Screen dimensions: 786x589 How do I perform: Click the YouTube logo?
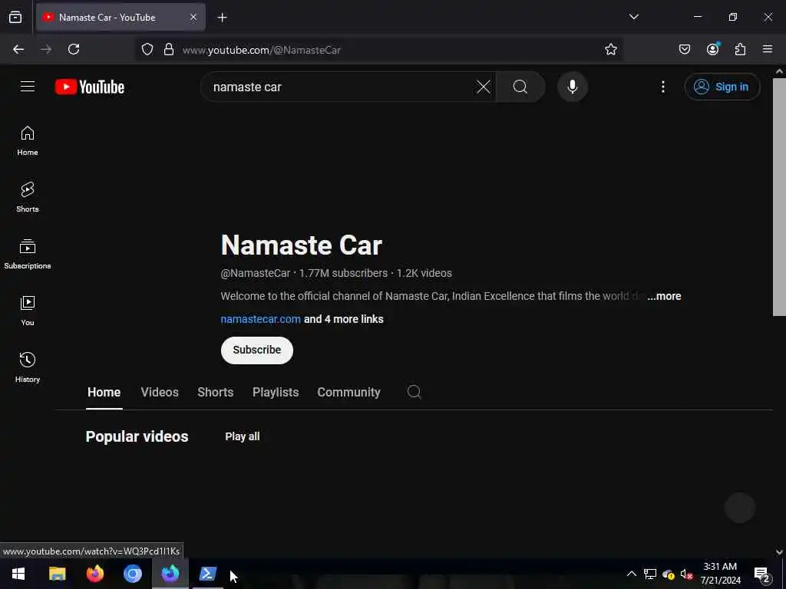(x=90, y=87)
